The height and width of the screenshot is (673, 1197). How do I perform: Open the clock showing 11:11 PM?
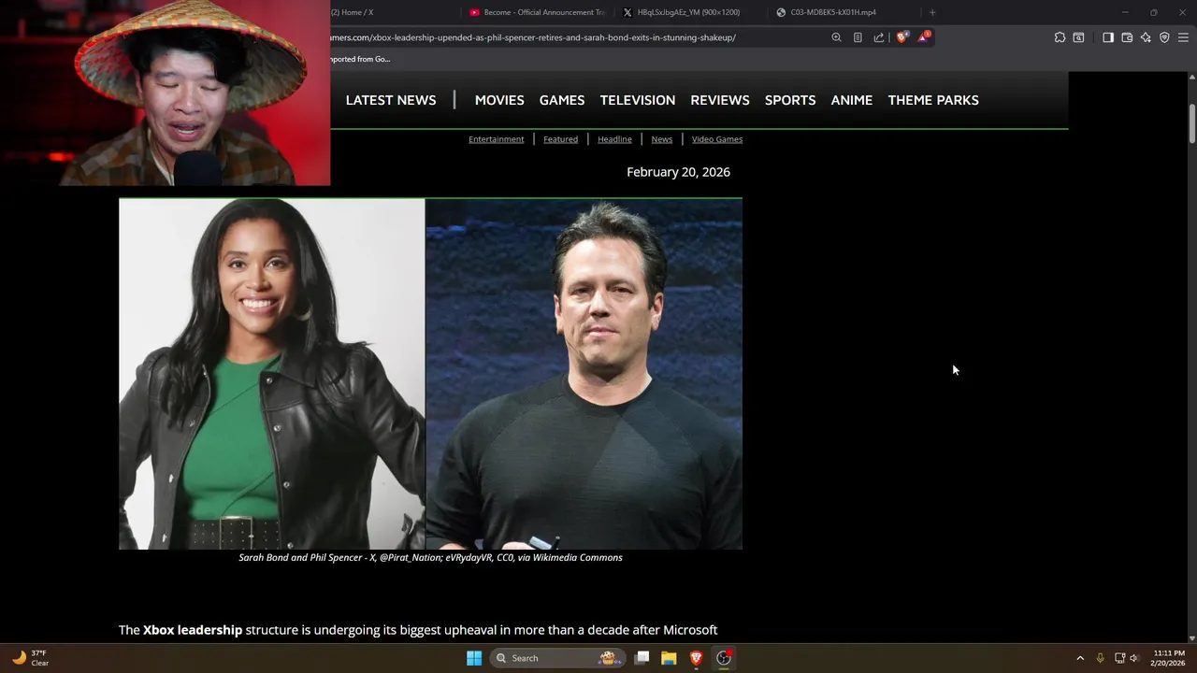click(x=1169, y=658)
